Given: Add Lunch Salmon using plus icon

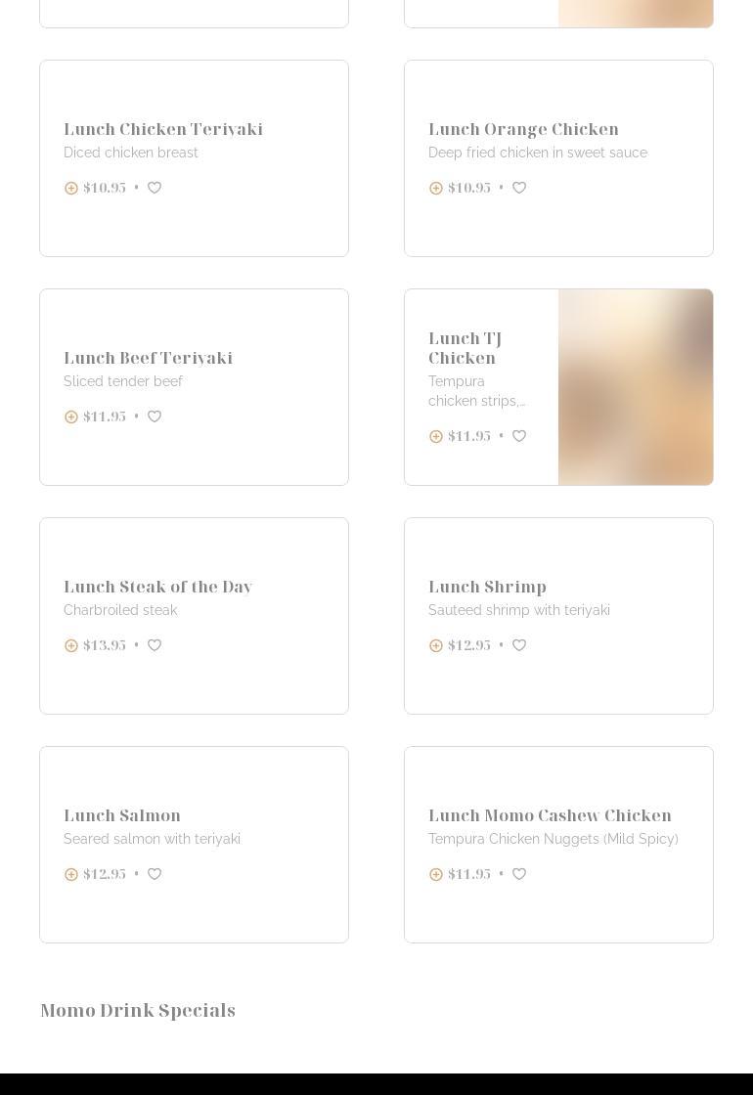Looking at the screenshot, I should [x=71, y=874].
